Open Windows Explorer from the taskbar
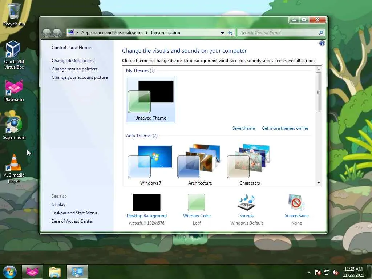 pyautogui.click(x=55, y=272)
